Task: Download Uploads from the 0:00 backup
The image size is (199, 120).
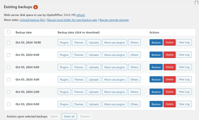Action: 94,104
